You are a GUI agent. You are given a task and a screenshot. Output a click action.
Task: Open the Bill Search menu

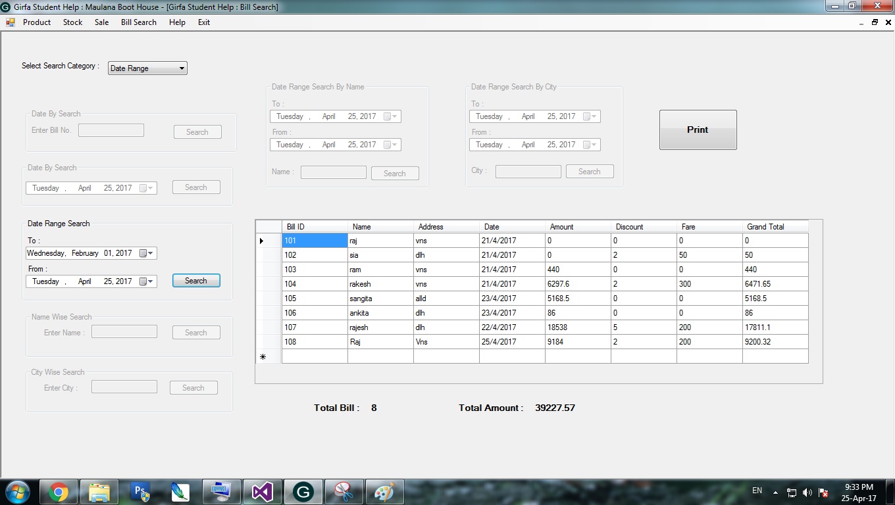[138, 22]
